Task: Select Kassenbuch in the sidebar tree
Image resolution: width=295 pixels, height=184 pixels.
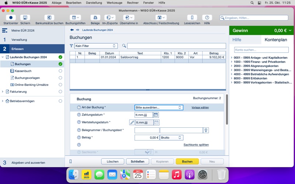Action: point(23,71)
